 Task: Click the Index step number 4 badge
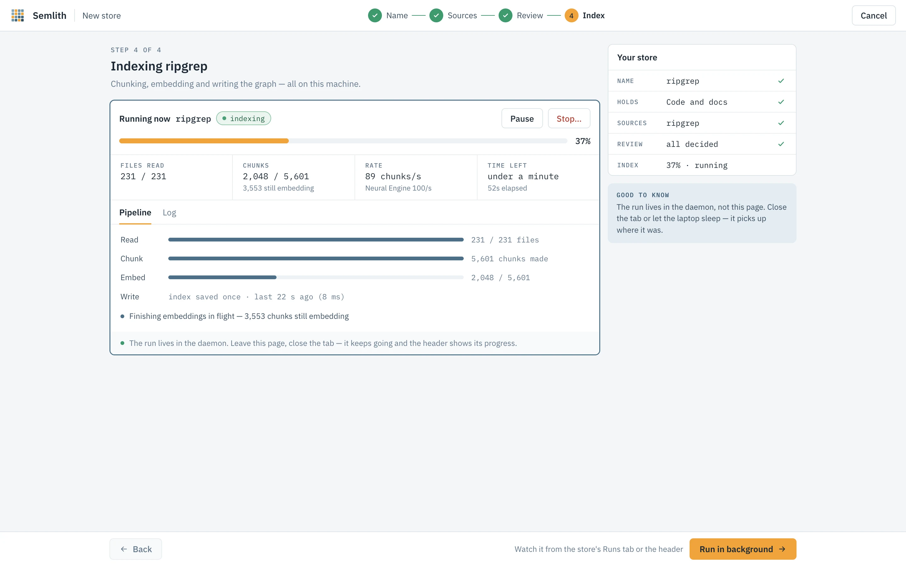point(571,15)
